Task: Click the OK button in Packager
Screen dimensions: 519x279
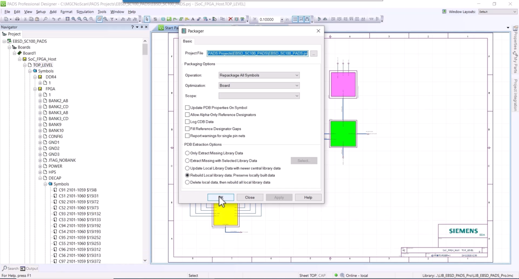Action: click(x=221, y=197)
